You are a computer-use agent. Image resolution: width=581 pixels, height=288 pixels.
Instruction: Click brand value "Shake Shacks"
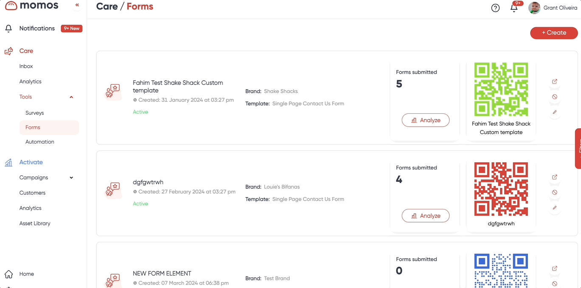281,91
